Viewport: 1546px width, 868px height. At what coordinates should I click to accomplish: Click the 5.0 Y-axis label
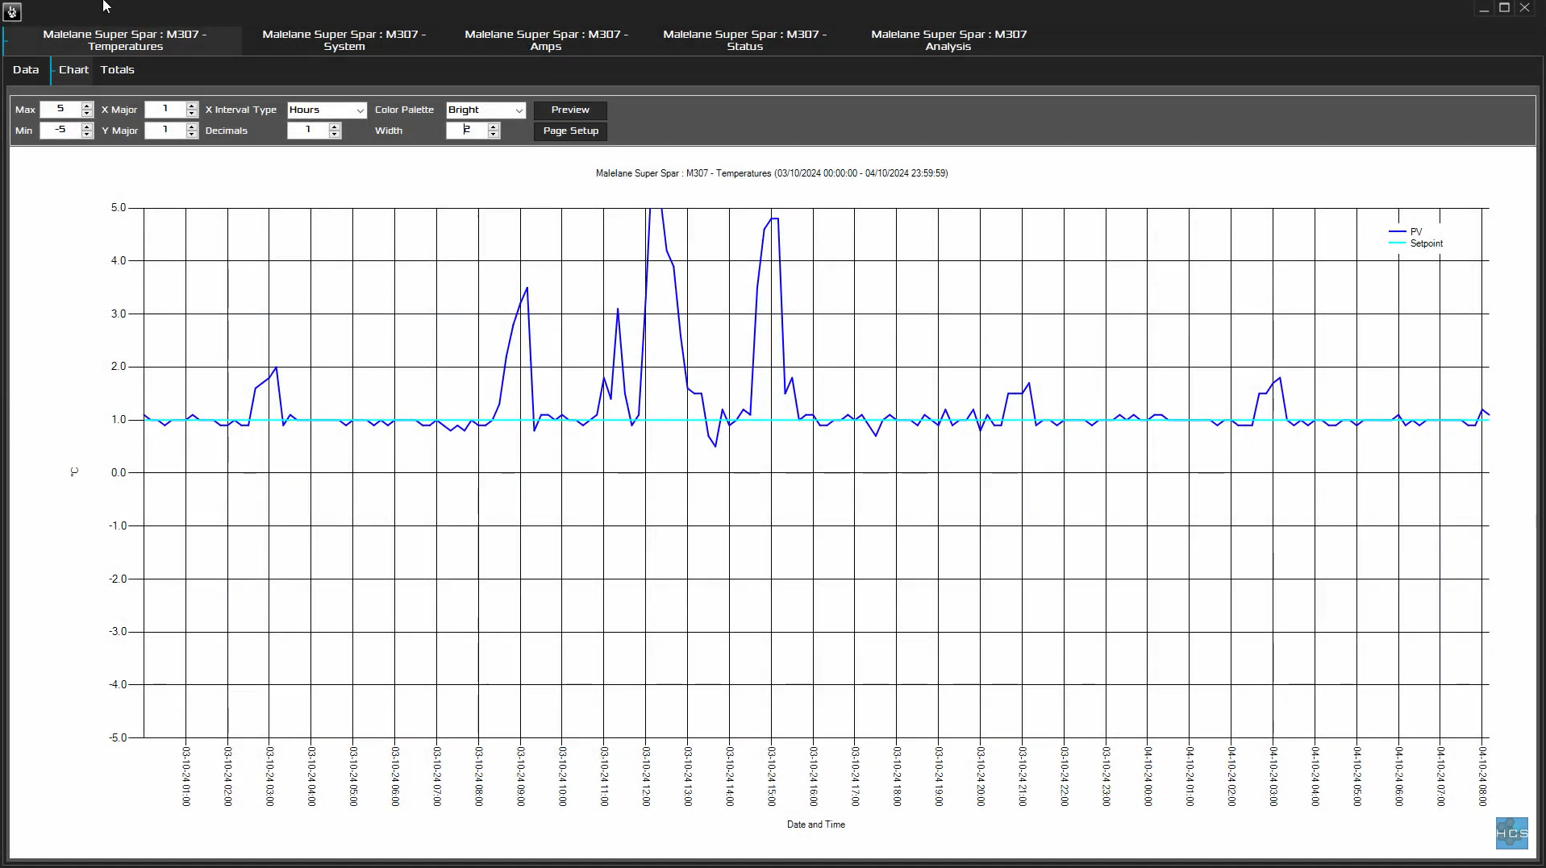coord(119,208)
